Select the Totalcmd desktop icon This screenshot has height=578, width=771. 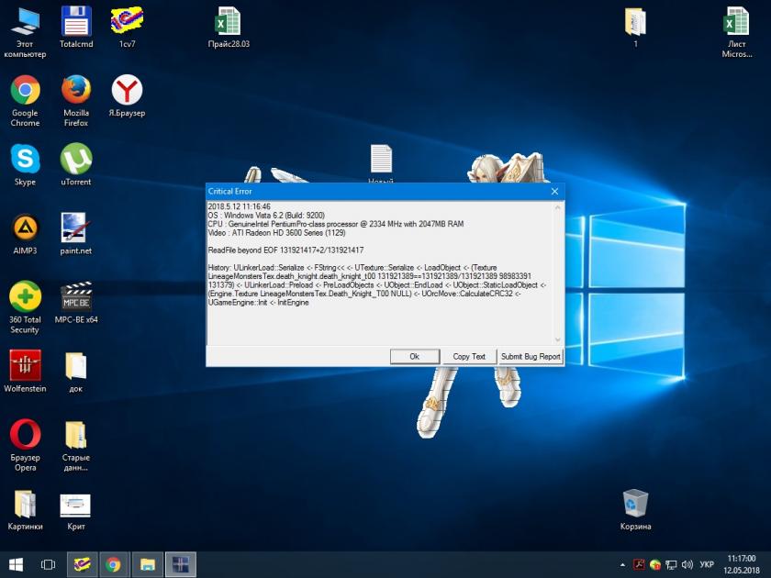(76, 20)
